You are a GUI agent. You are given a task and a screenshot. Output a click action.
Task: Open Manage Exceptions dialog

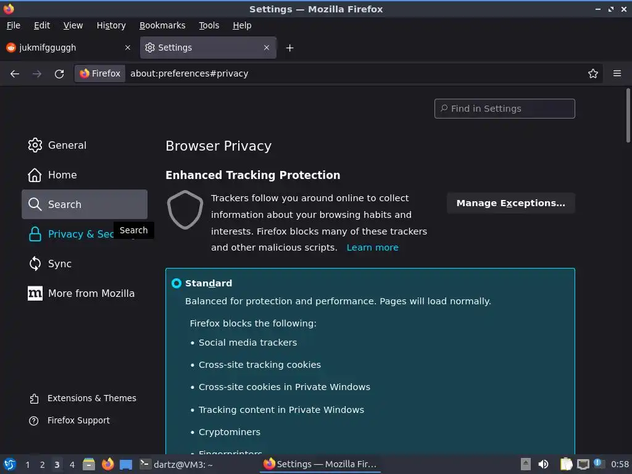tap(510, 203)
